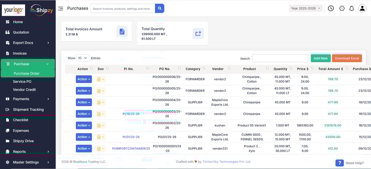Select Purchase Order in sidebar
The image size is (371, 169).
click(x=28, y=73)
